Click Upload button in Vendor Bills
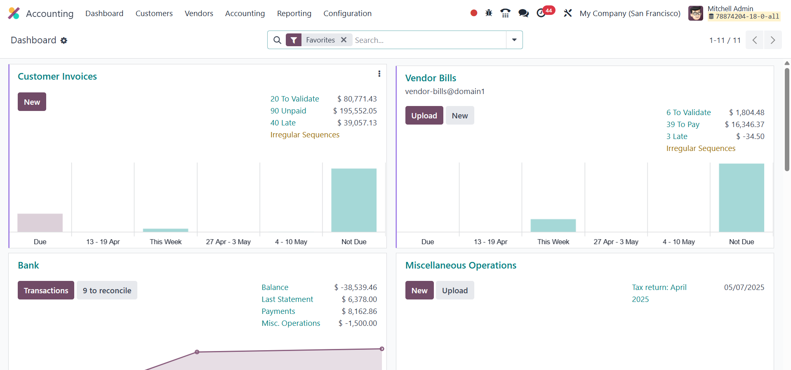 pyautogui.click(x=424, y=115)
